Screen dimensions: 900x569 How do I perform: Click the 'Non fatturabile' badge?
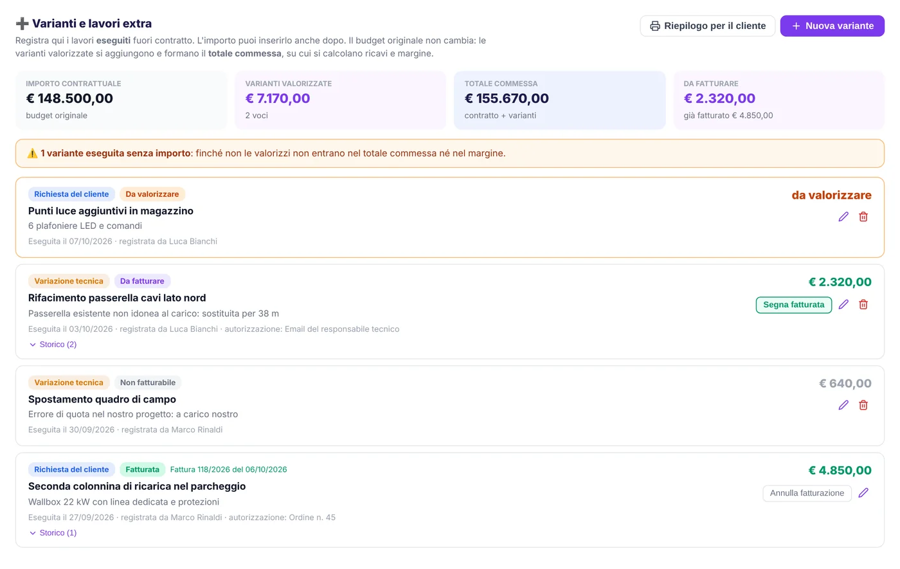pyautogui.click(x=148, y=383)
